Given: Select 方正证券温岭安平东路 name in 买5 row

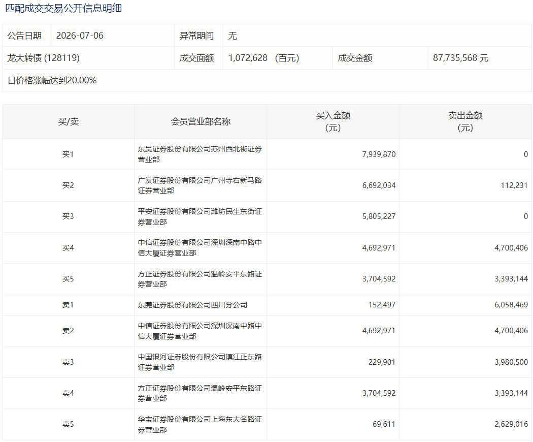Looking at the screenshot, I should coord(200,279).
